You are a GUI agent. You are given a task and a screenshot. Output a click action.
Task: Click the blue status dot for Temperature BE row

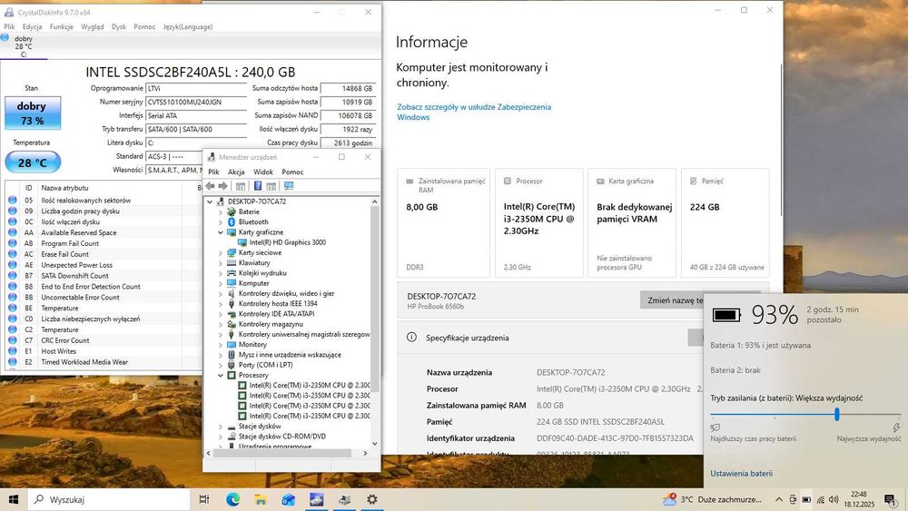click(12, 308)
